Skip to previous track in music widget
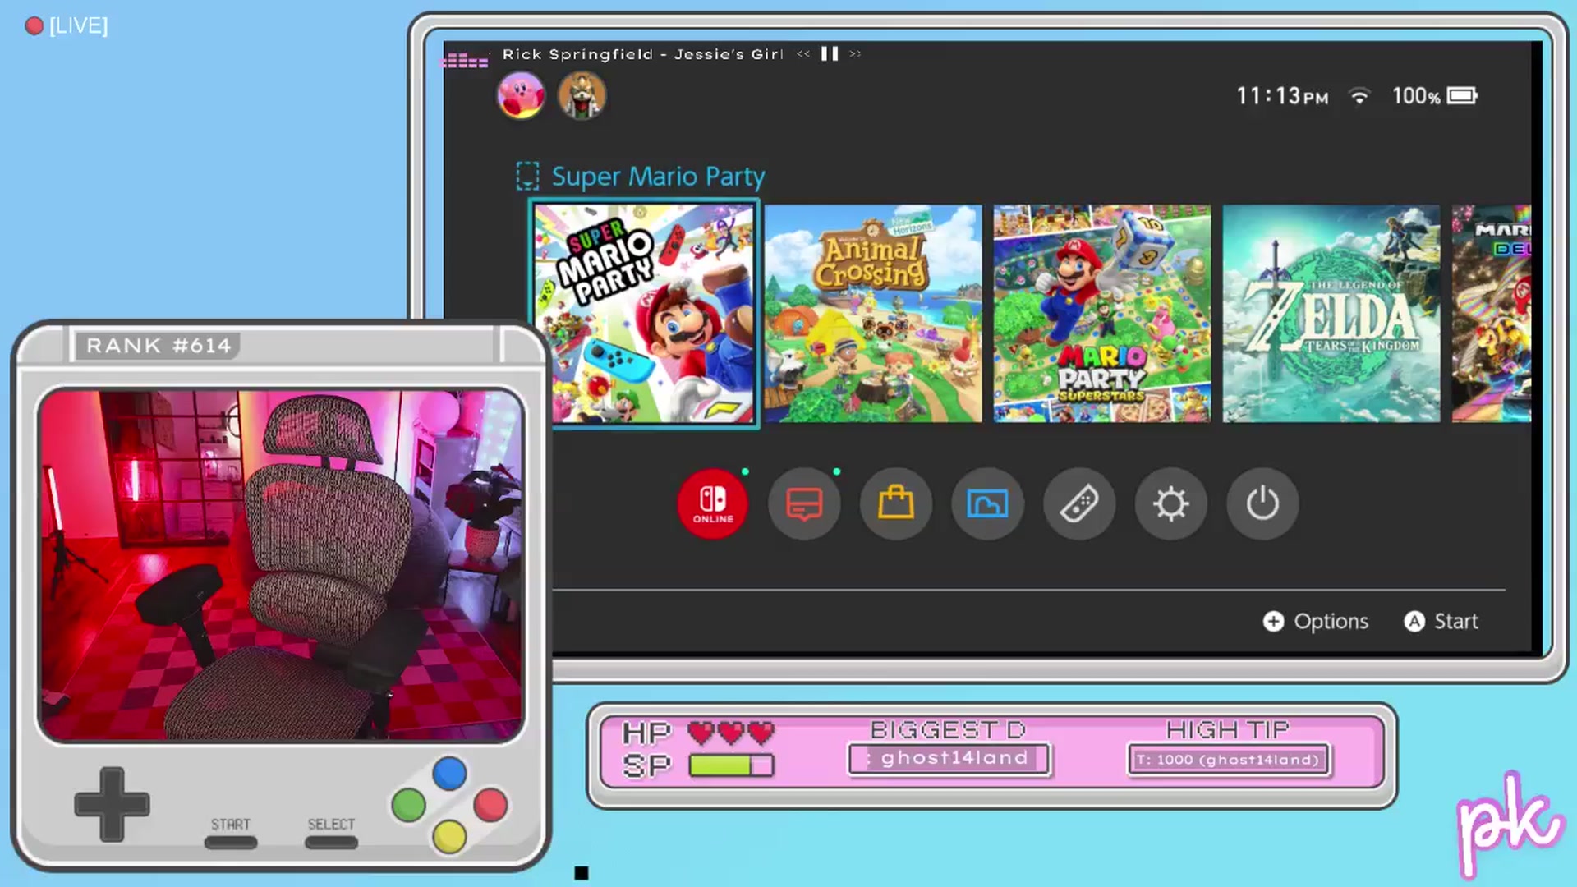This screenshot has width=1577, height=887. pyautogui.click(x=803, y=53)
